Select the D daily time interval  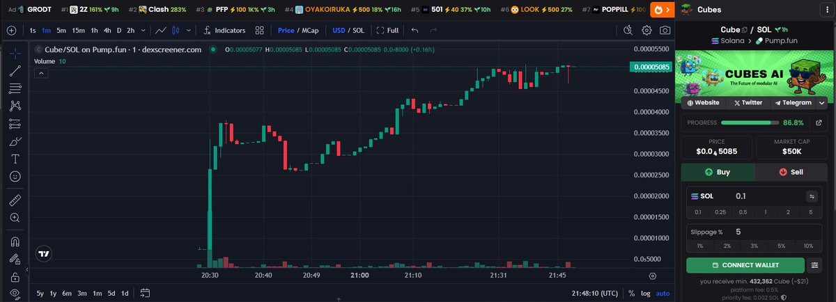118,31
